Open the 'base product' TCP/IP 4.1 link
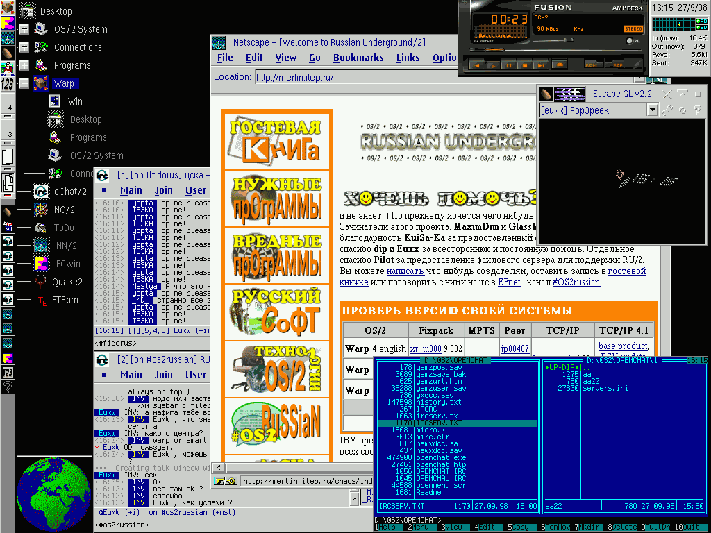Viewport: 711px width, 533px height. [x=623, y=346]
